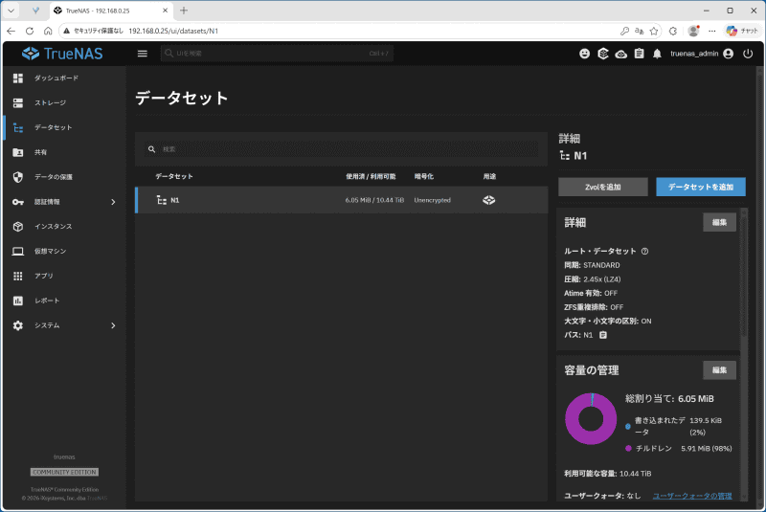
Task: Expand the System (システム) submenu chevron
Action: (x=113, y=325)
